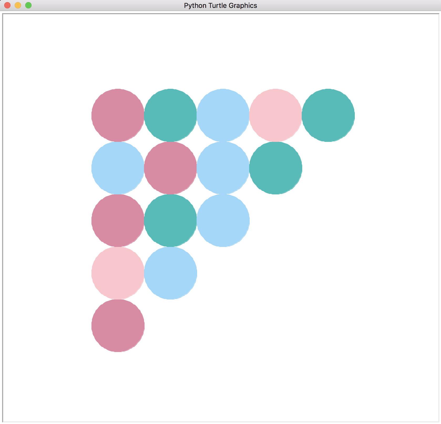Screen dimensions: 441x424
Task: Click the rose circle in the top row
Action: click(x=118, y=115)
